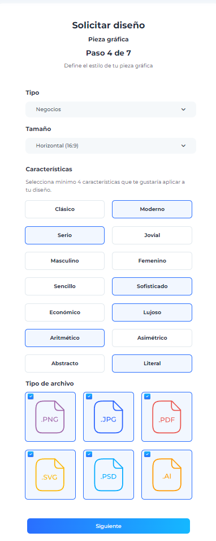Expand the Tamaño dropdown Horizontal (16:9)
216x541 pixels.
click(x=111, y=146)
